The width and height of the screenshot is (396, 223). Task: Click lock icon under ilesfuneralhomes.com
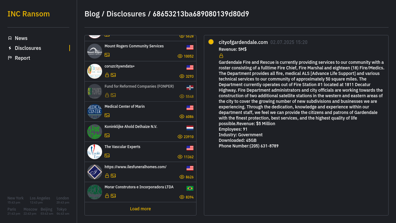pos(107,176)
